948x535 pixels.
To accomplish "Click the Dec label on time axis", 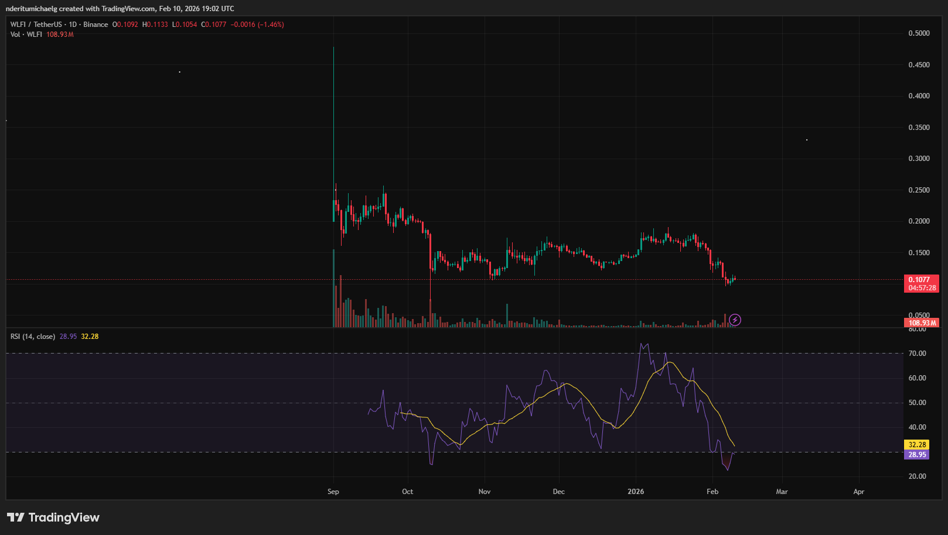I will (x=559, y=492).
